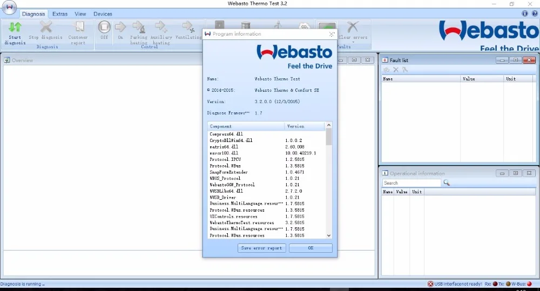
Task: Click the USB interface not ready status icon
Action: (x=430, y=284)
